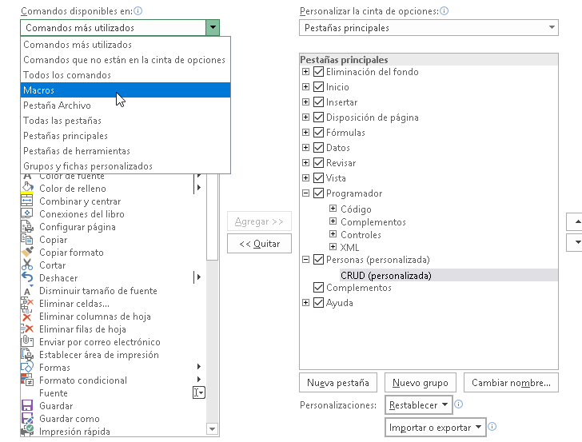This screenshot has height=442, width=582.
Task: Click the Nuevo grupo button
Action: [421, 383]
